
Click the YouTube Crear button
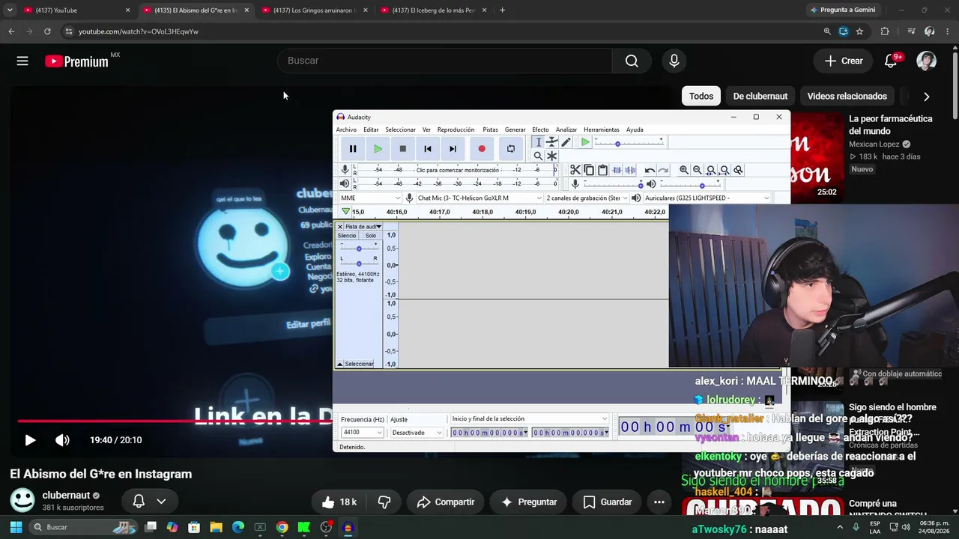(x=844, y=61)
